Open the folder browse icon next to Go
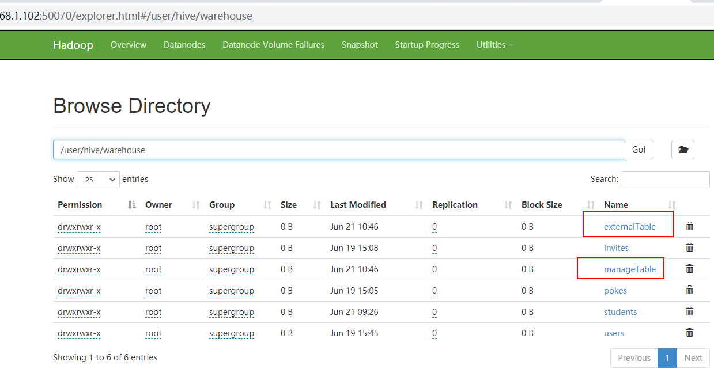Image resolution: width=714 pixels, height=377 pixels. [x=682, y=150]
